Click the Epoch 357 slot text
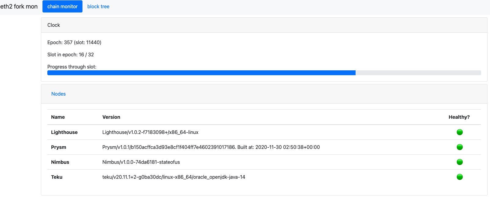The width and height of the screenshot is (490, 197). (x=74, y=42)
